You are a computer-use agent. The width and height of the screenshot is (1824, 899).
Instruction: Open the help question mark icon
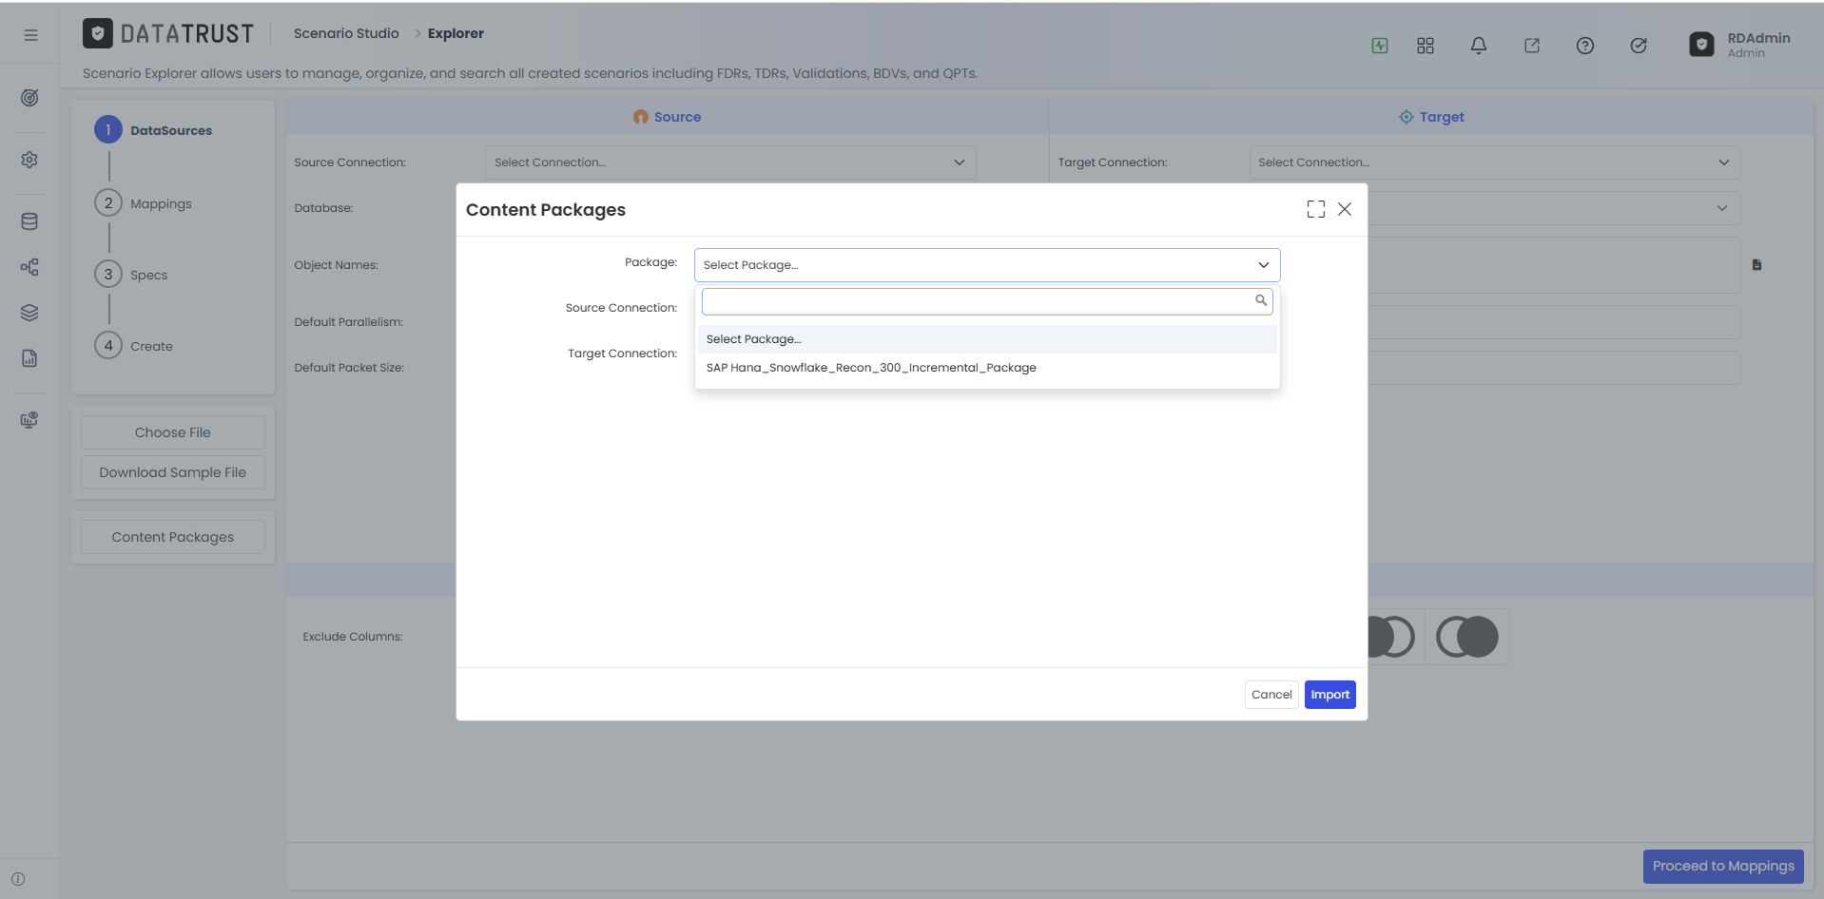pyautogui.click(x=1585, y=46)
